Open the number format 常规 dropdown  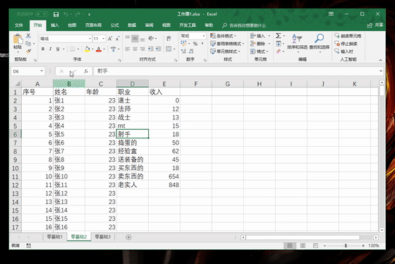coord(203,36)
